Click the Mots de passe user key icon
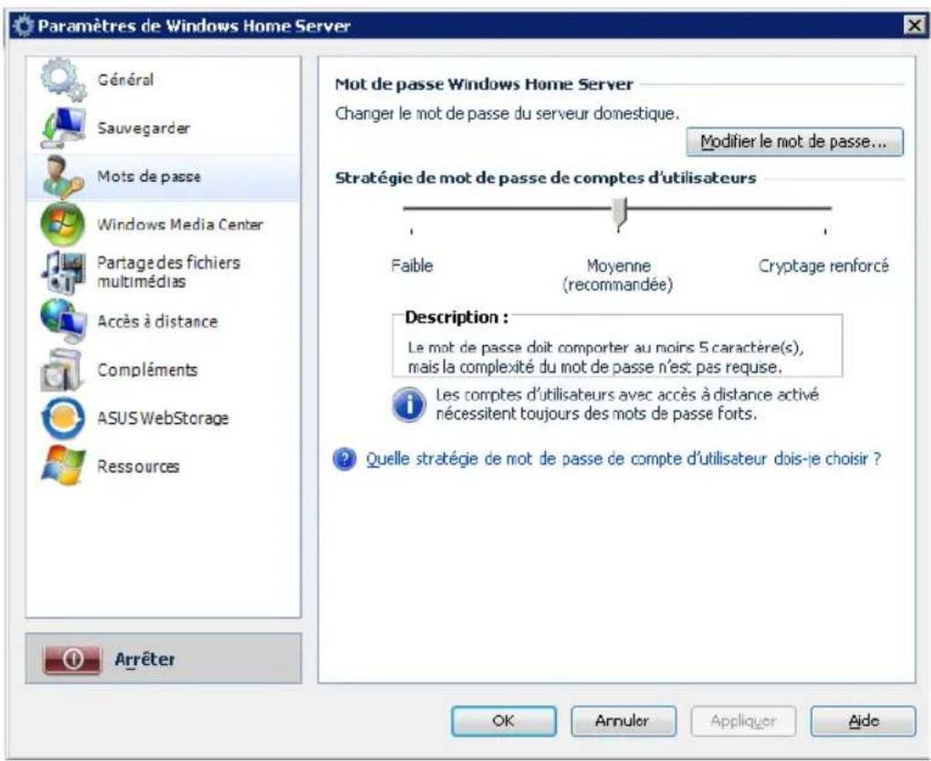This screenshot has height=761, width=931. (x=63, y=176)
